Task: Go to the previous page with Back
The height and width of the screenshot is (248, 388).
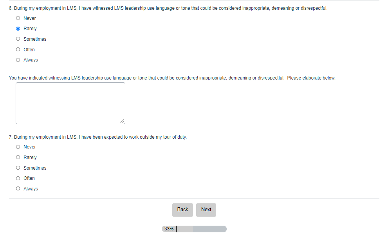Action: pos(182,210)
